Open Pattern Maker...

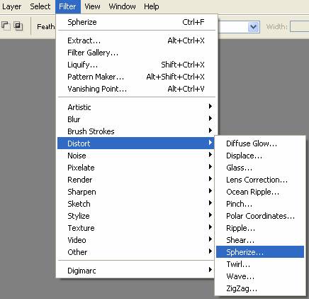click(136, 77)
